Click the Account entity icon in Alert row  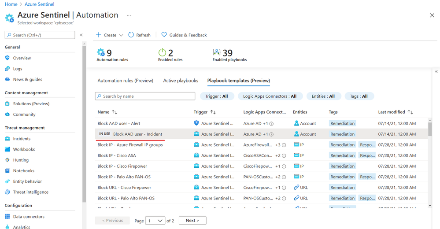click(296, 123)
